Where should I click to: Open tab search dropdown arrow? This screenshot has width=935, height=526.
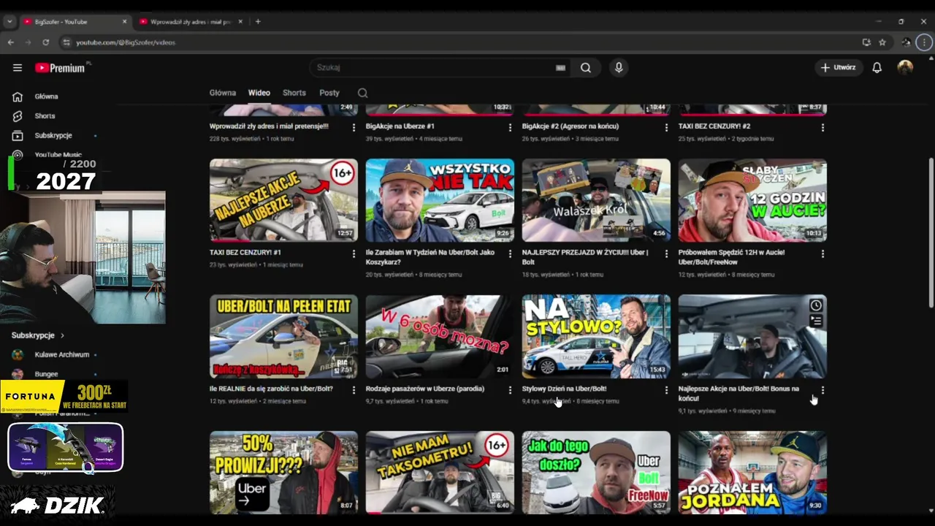click(9, 21)
